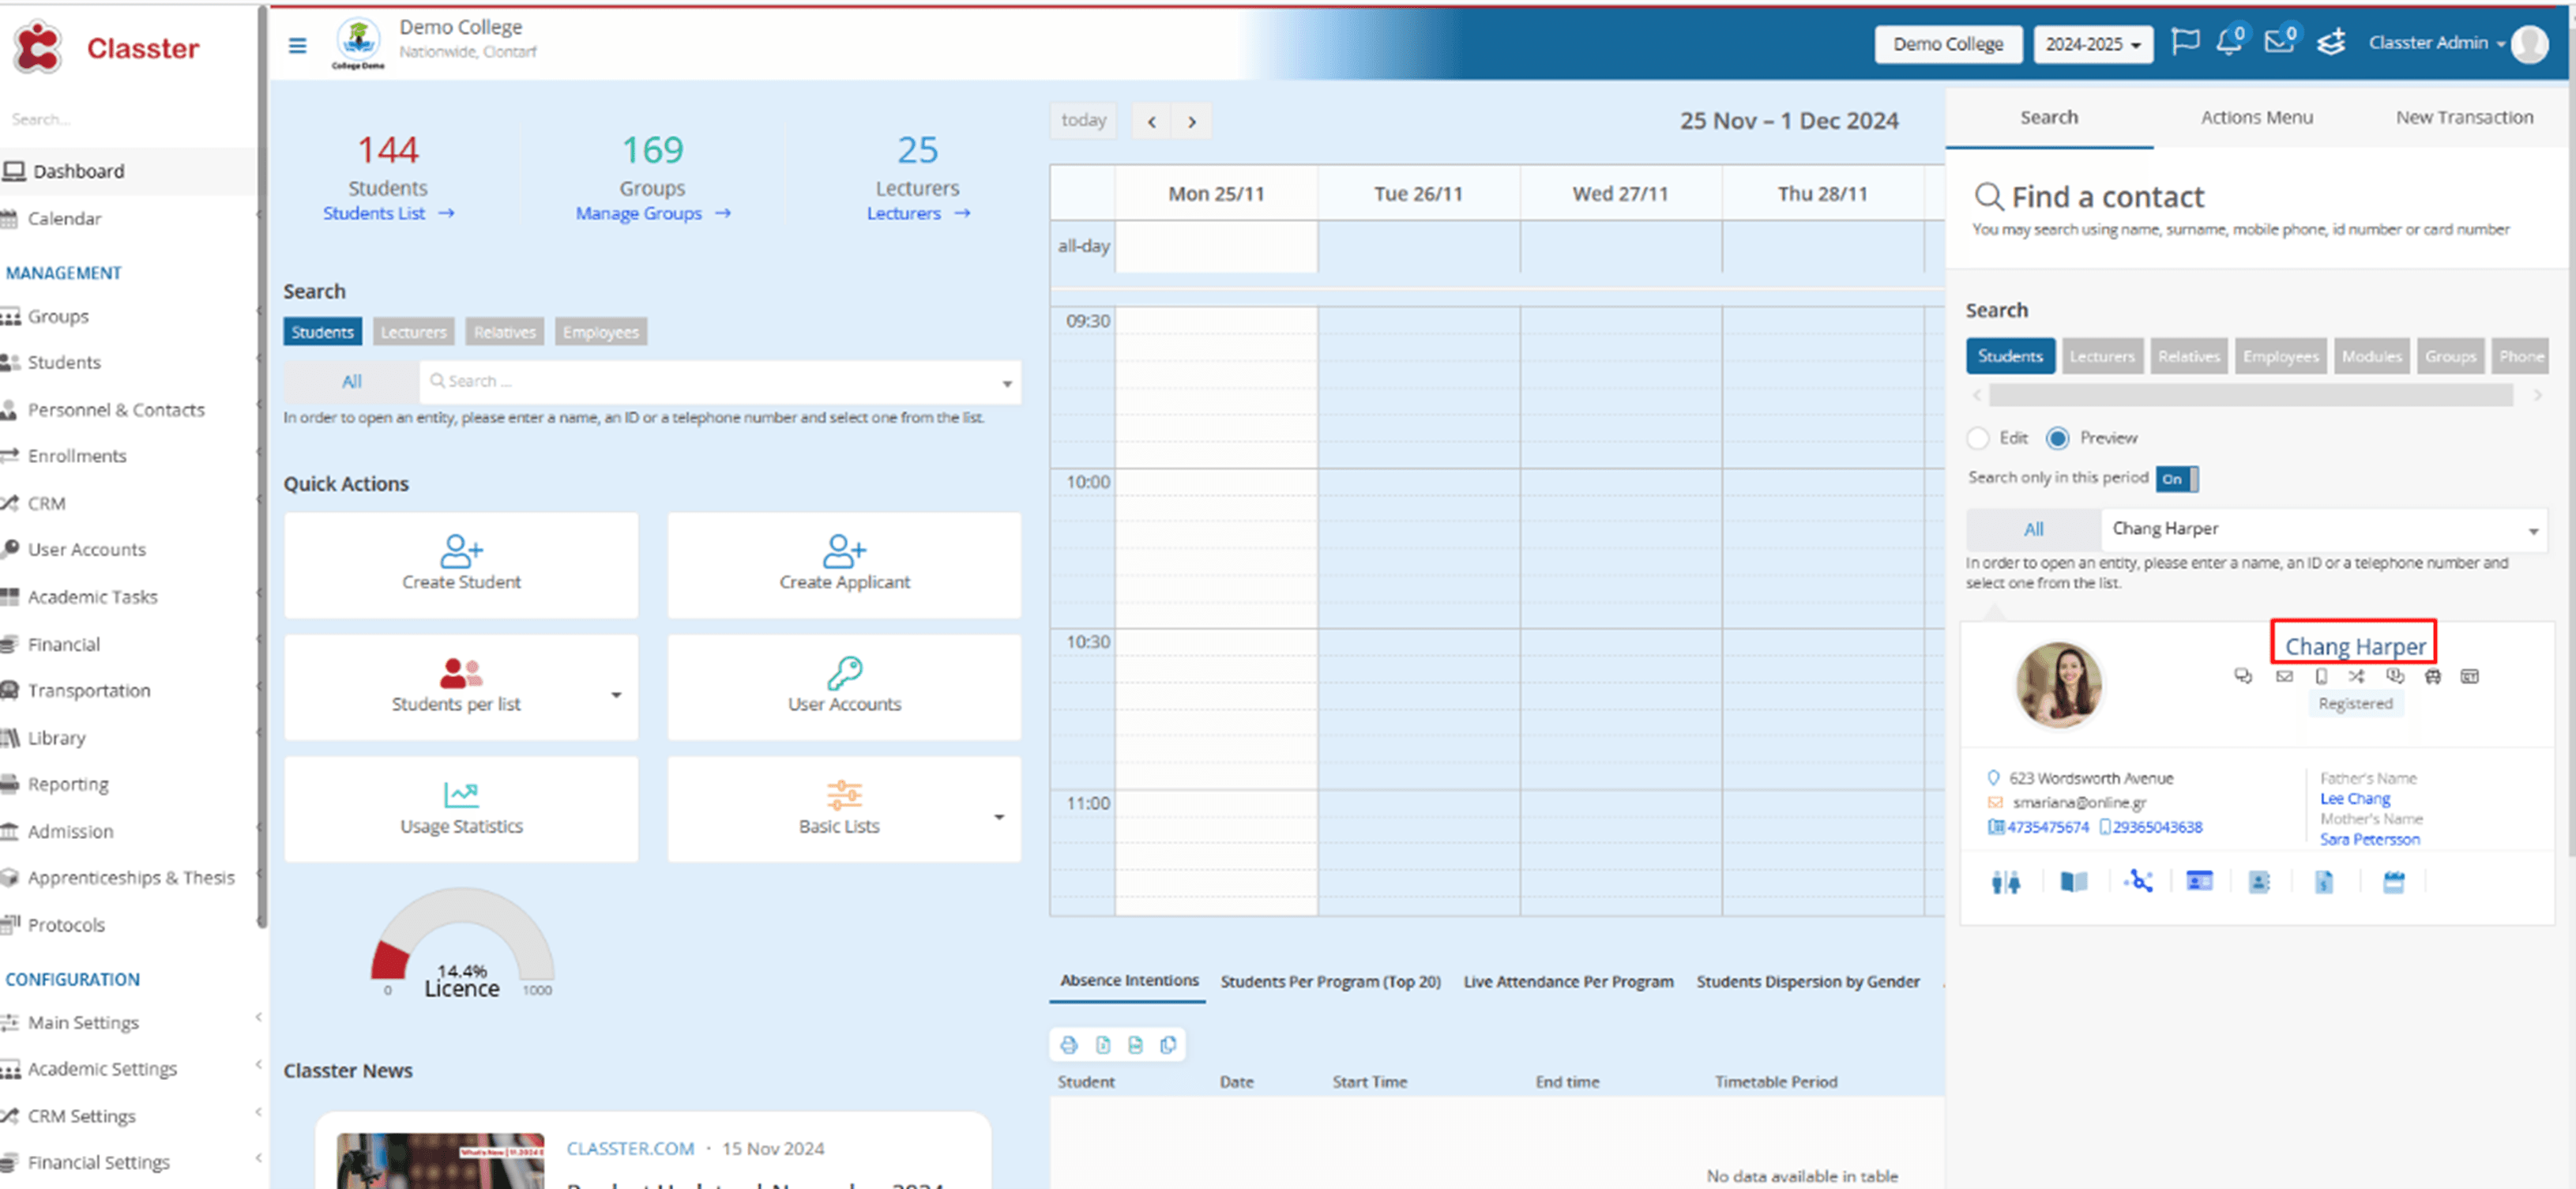Open the Students List link
Viewport: 2576px width, 1189px height.
point(388,213)
